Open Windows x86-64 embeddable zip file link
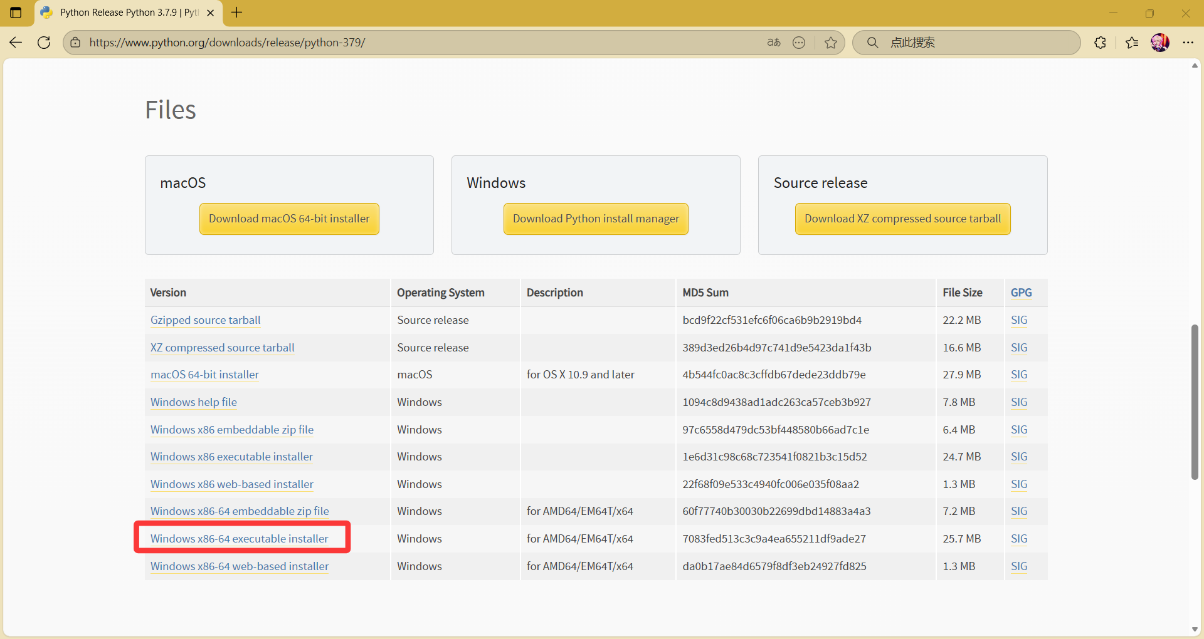The height and width of the screenshot is (639, 1204). [x=240, y=511]
